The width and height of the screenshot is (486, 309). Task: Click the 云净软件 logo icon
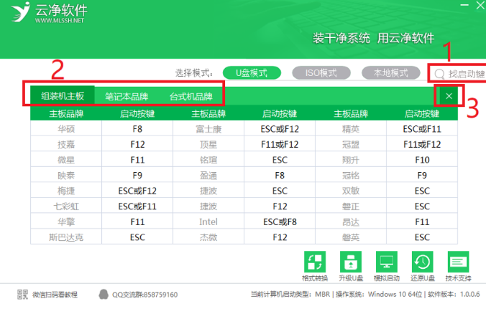[x=19, y=13]
